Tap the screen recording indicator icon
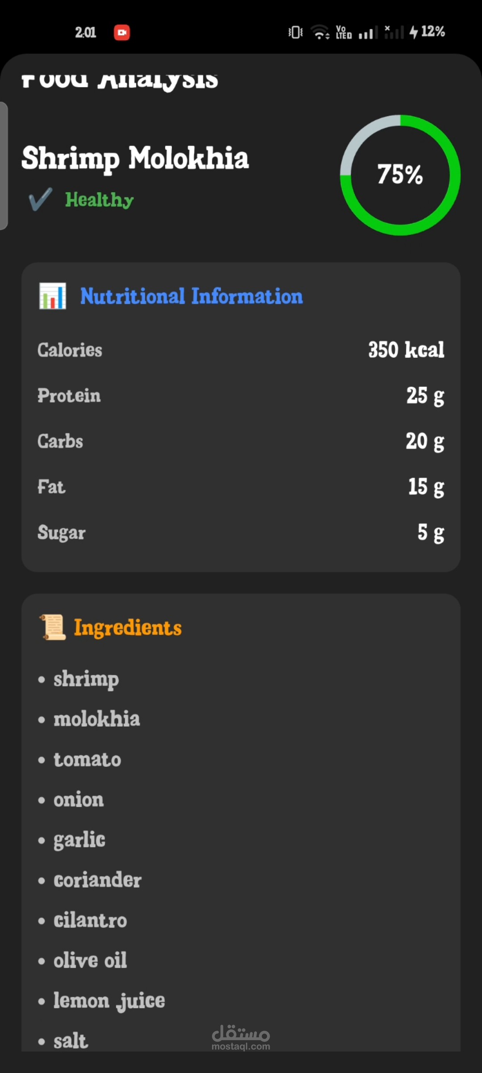 tap(122, 33)
